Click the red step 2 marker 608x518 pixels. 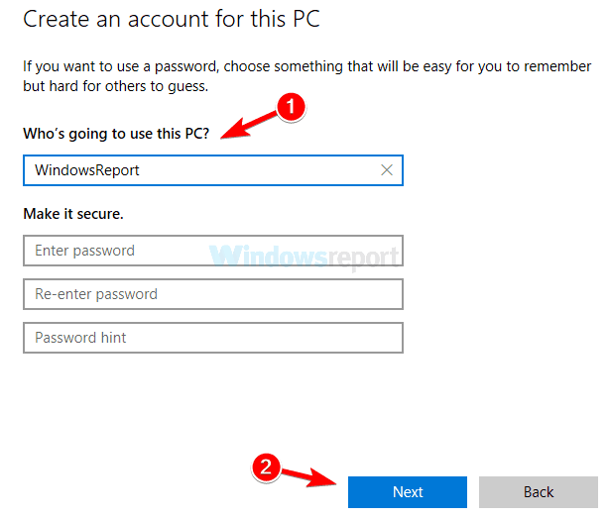coord(265,466)
